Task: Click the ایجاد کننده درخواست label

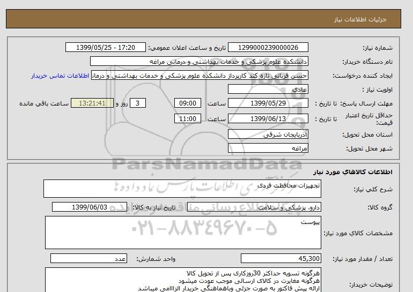Action: coord(363,76)
